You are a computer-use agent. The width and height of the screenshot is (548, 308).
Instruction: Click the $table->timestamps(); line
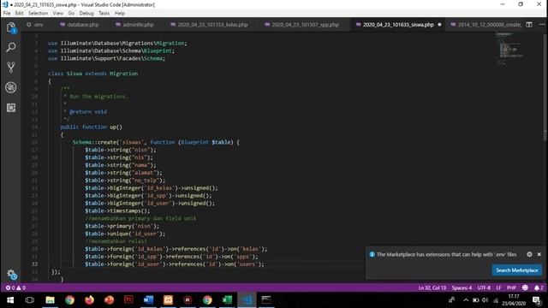point(117,210)
